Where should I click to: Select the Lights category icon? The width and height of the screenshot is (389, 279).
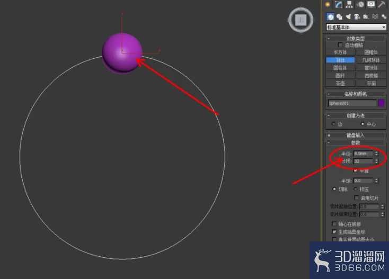pyautogui.click(x=348, y=17)
